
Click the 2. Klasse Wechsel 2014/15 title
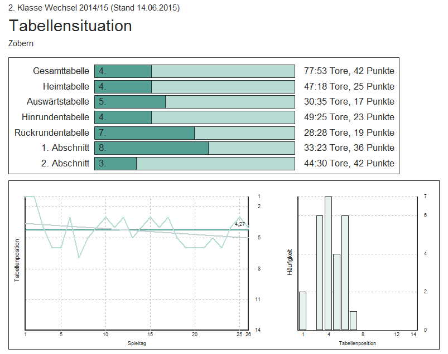(x=94, y=8)
